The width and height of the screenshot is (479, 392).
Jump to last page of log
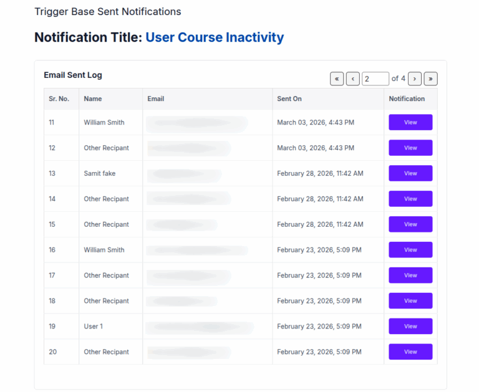pyautogui.click(x=430, y=79)
